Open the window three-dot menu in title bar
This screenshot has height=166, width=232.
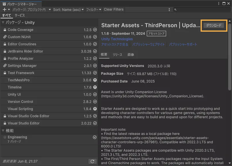[x=219, y=3]
